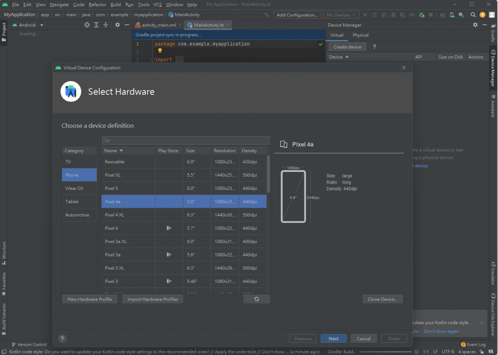This screenshot has width=498, height=355.
Task: Open the Assistant tool window
Action: point(493,106)
